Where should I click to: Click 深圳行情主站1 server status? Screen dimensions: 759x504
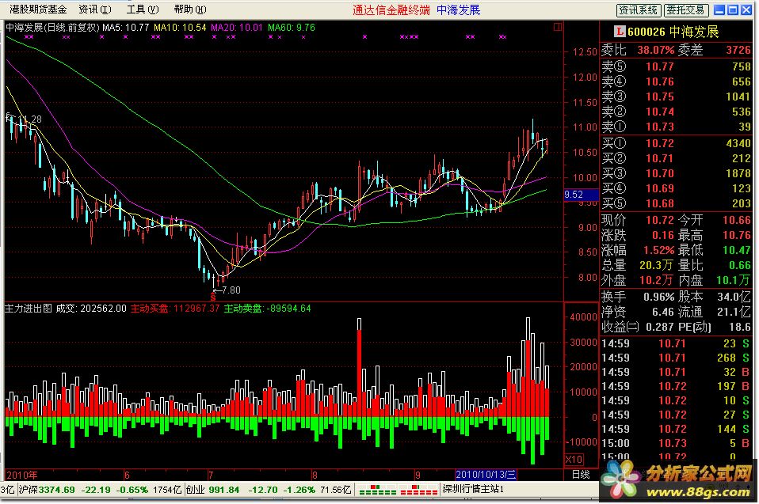pyautogui.click(x=473, y=490)
